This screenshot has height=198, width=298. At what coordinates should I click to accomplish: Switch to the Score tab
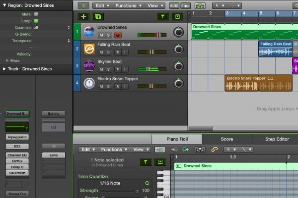click(x=226, y=139)
